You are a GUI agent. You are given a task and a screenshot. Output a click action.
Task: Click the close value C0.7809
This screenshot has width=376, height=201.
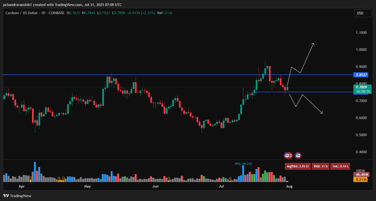click(118, 13)
